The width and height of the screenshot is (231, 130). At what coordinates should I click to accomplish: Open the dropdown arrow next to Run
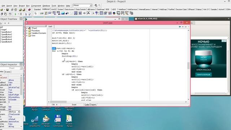click(18, 14)
